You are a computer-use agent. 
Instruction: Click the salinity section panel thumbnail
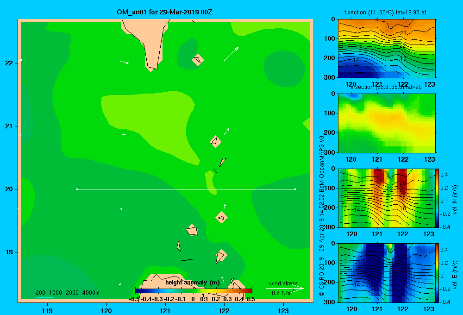point(387,123)
